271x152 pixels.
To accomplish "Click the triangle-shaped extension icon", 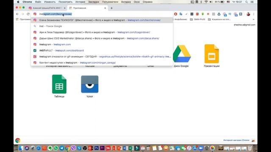I will [219, 14].
